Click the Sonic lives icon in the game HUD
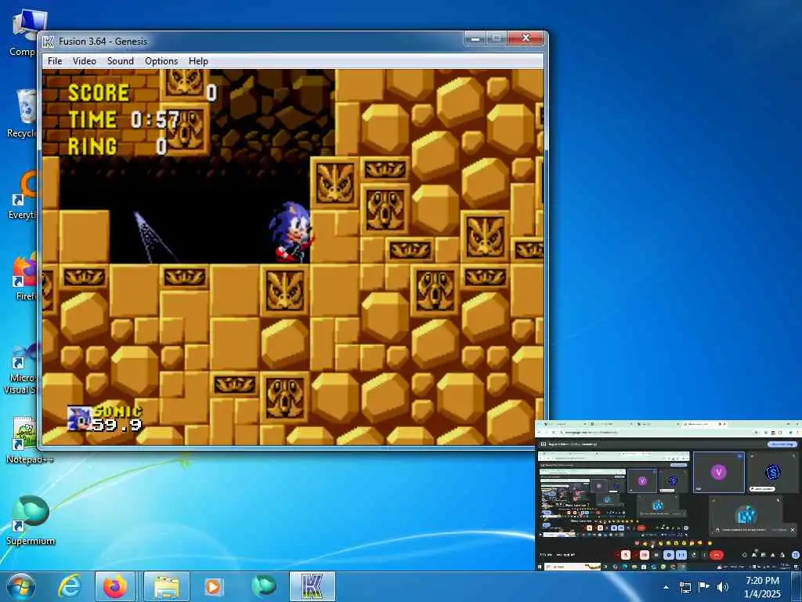This screenshot has height=602, width=802. point(79,418)
